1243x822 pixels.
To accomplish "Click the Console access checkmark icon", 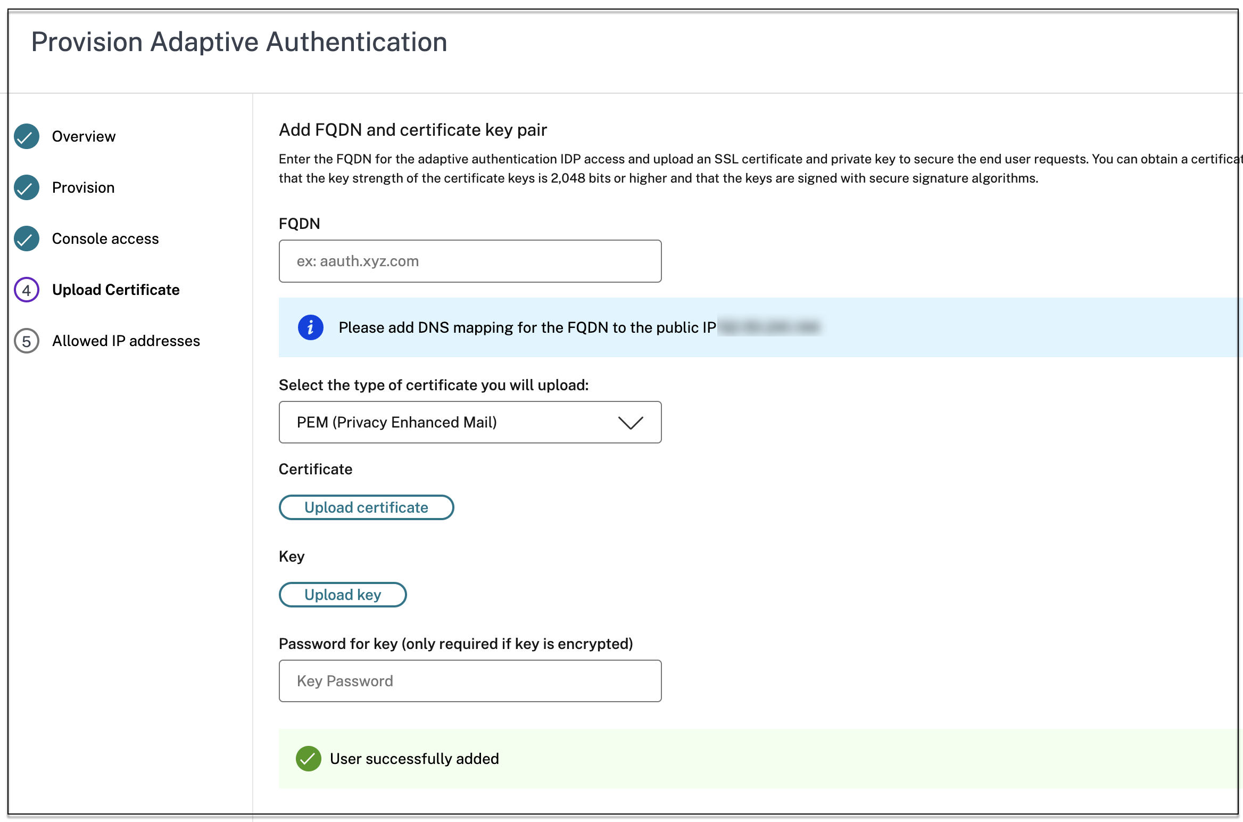I will pos(27,239).
